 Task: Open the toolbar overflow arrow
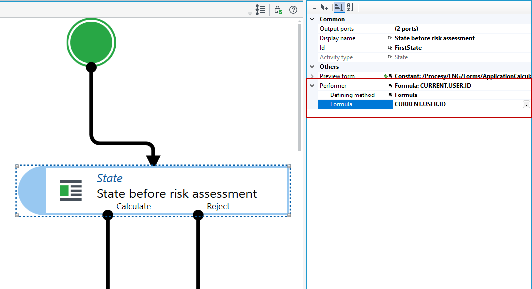coord(250,14)
